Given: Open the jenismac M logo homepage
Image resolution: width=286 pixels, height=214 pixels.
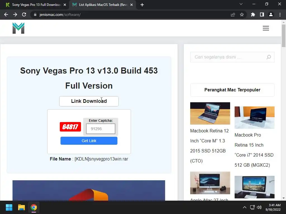Looking at the screenshot, I should pos(18,28).
